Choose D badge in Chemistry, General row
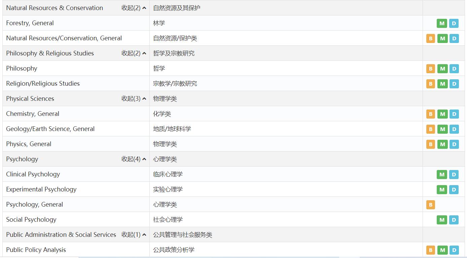This screenshot has width=467, height=258. tap(454, 114)
